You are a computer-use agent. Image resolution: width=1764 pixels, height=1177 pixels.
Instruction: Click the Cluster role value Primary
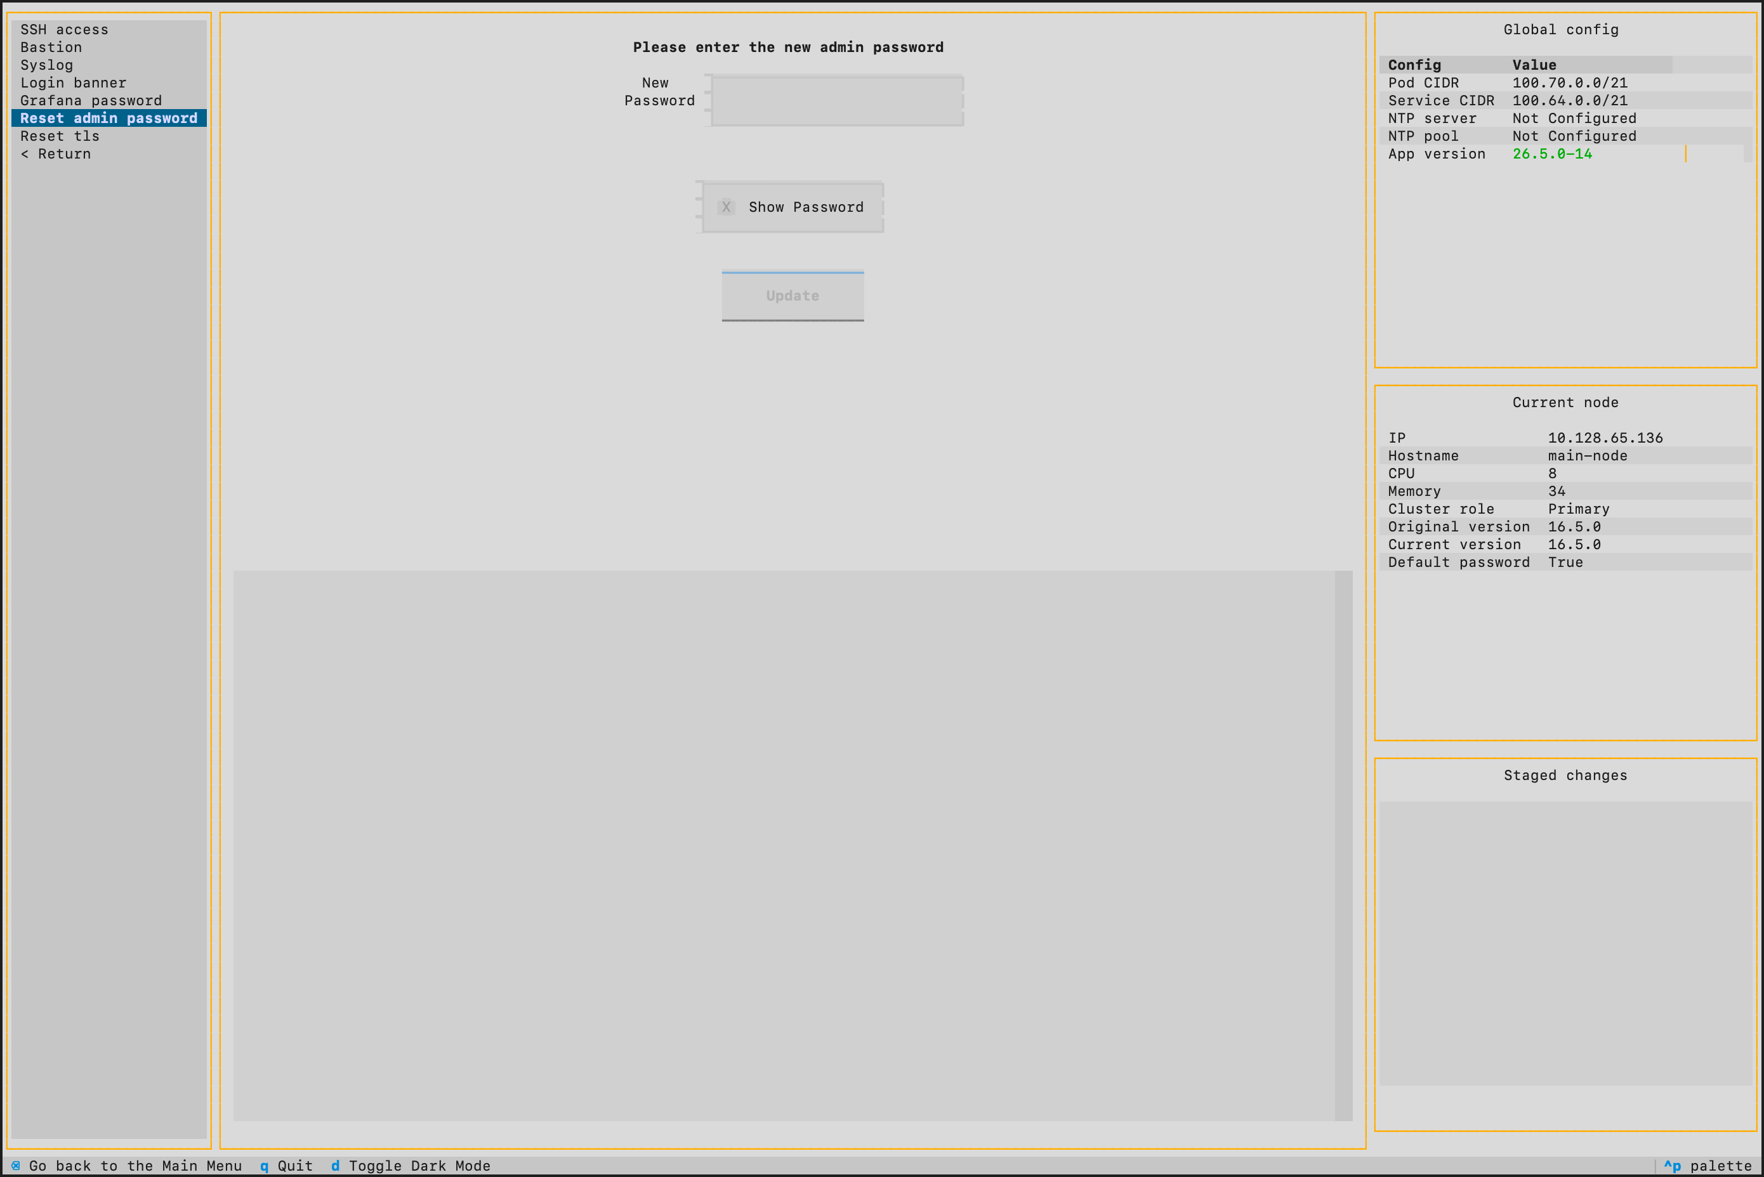coord(1579,509)
